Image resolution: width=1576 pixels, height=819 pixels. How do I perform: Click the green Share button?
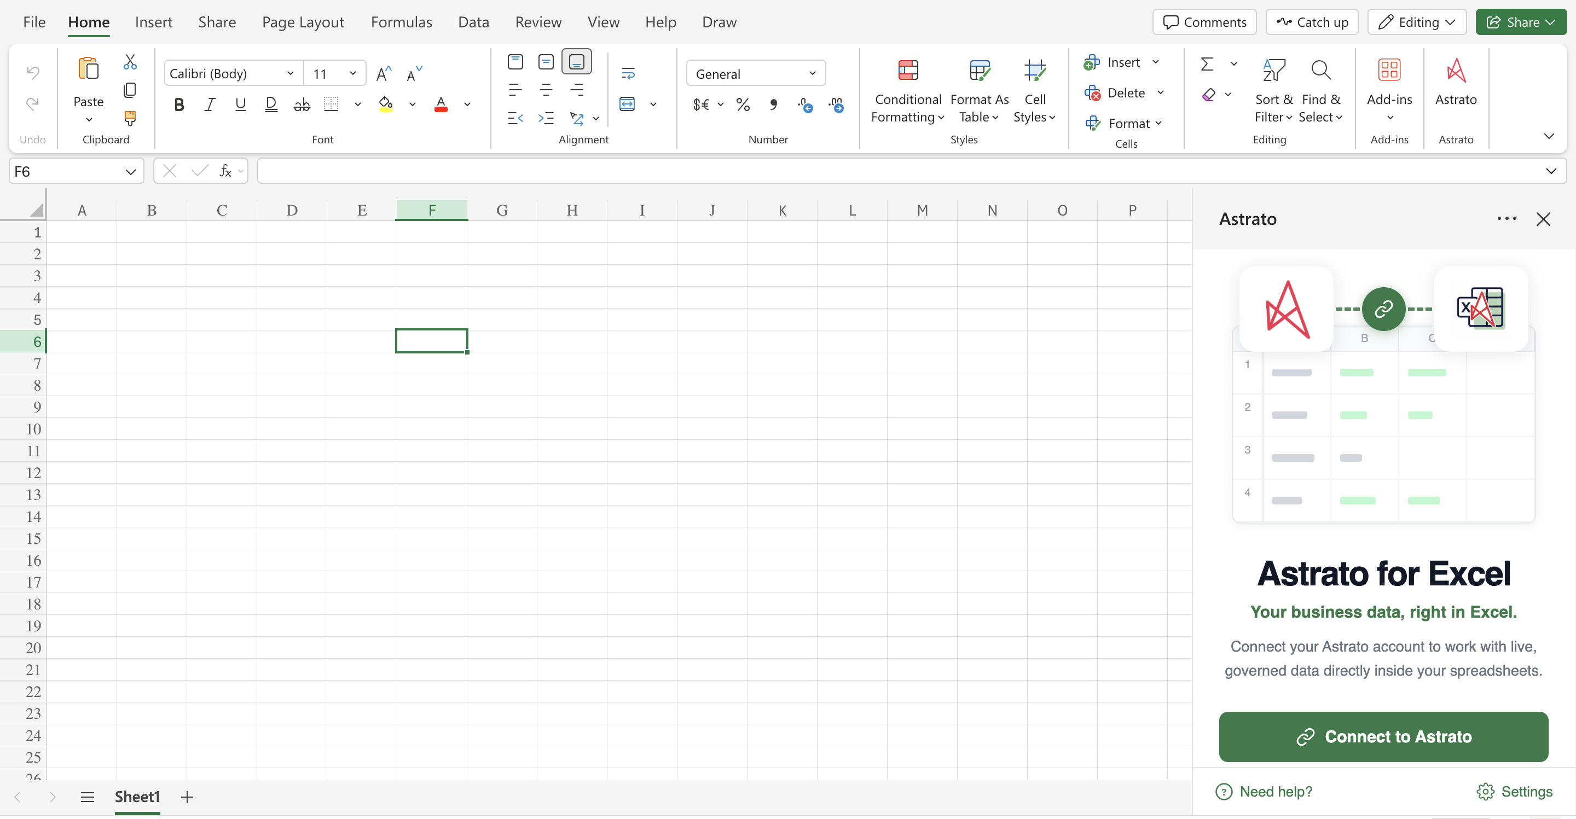click(1521, 22)
